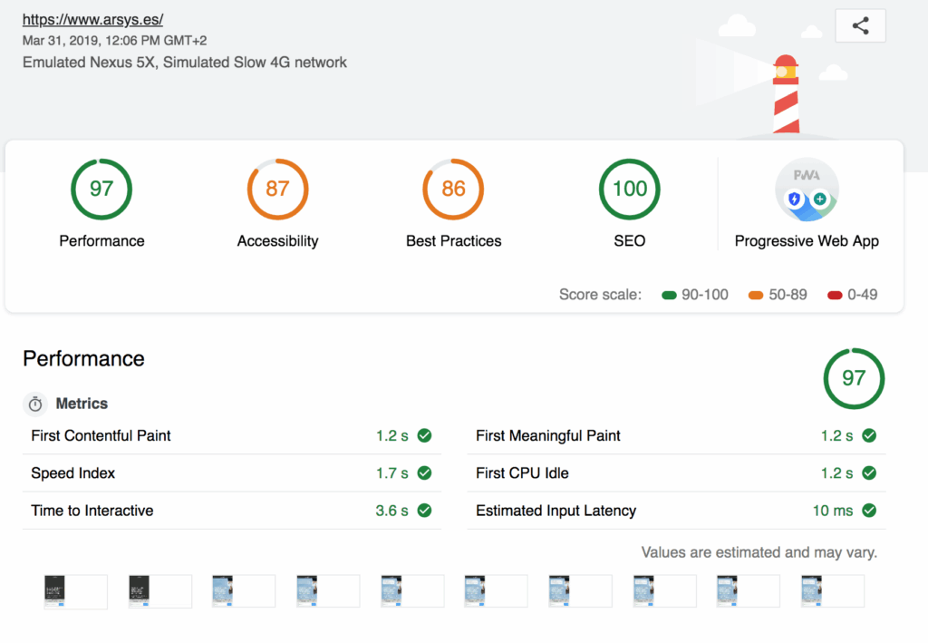Screen dimensions: 928x643
Task: Select the Best Practices gauge 86
Action: click(x=453, y=189)
